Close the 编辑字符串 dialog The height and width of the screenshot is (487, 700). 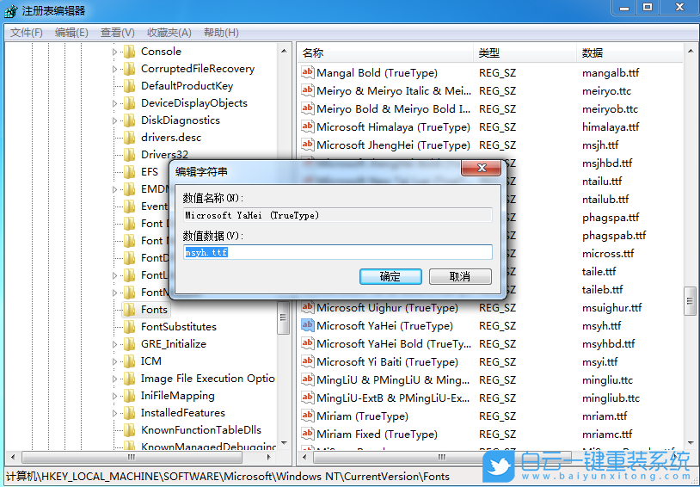pyautogui.click(x=482, y=168)
